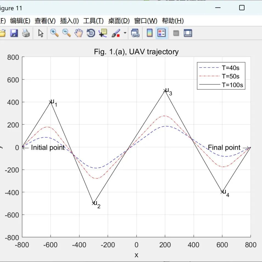Open the 桌面(D) menu

[119, 21]
